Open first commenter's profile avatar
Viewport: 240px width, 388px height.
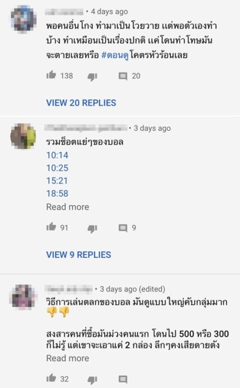pyautogui.click(x=23, y=19)
